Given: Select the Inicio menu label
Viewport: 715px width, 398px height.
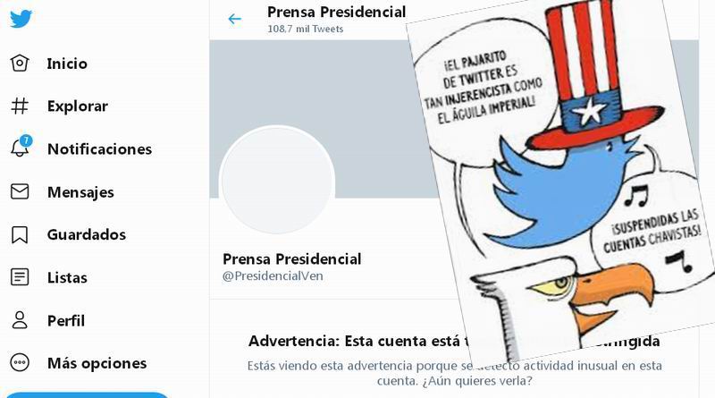Looking at the screenshot, I should click(x=67, y=64).
